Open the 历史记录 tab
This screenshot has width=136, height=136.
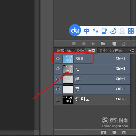coord(116,51)
